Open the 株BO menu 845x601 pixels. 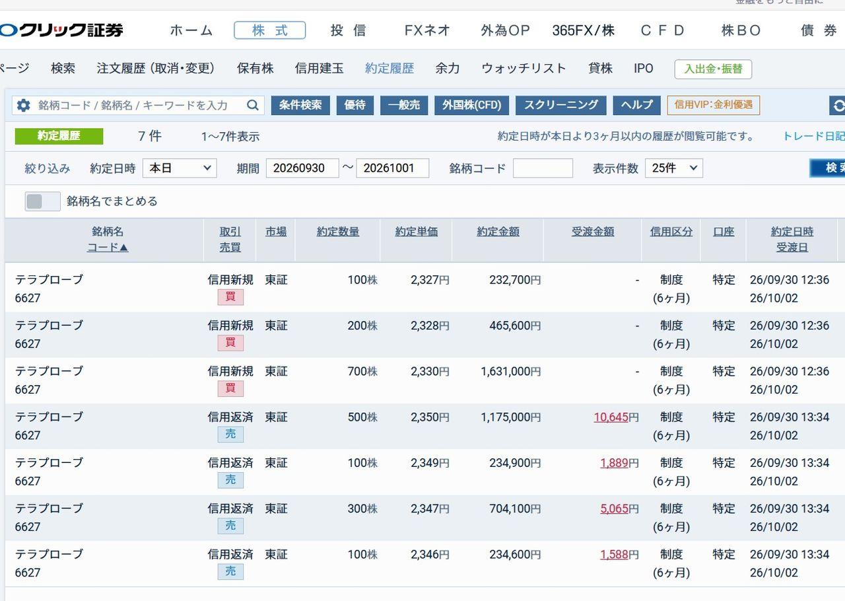click(x=741, y=30)
